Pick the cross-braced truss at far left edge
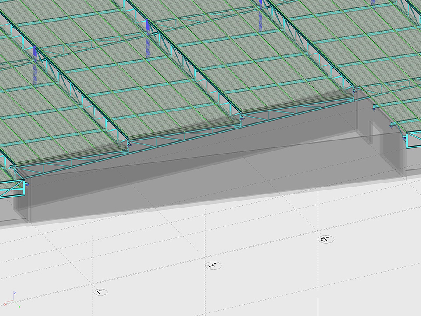This screenshot has height=316, width=421. (x=11, y=190)
